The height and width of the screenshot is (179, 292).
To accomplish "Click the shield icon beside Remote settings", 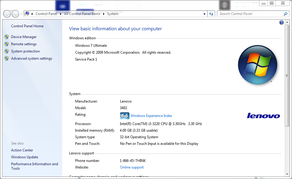I will [7, 44].
